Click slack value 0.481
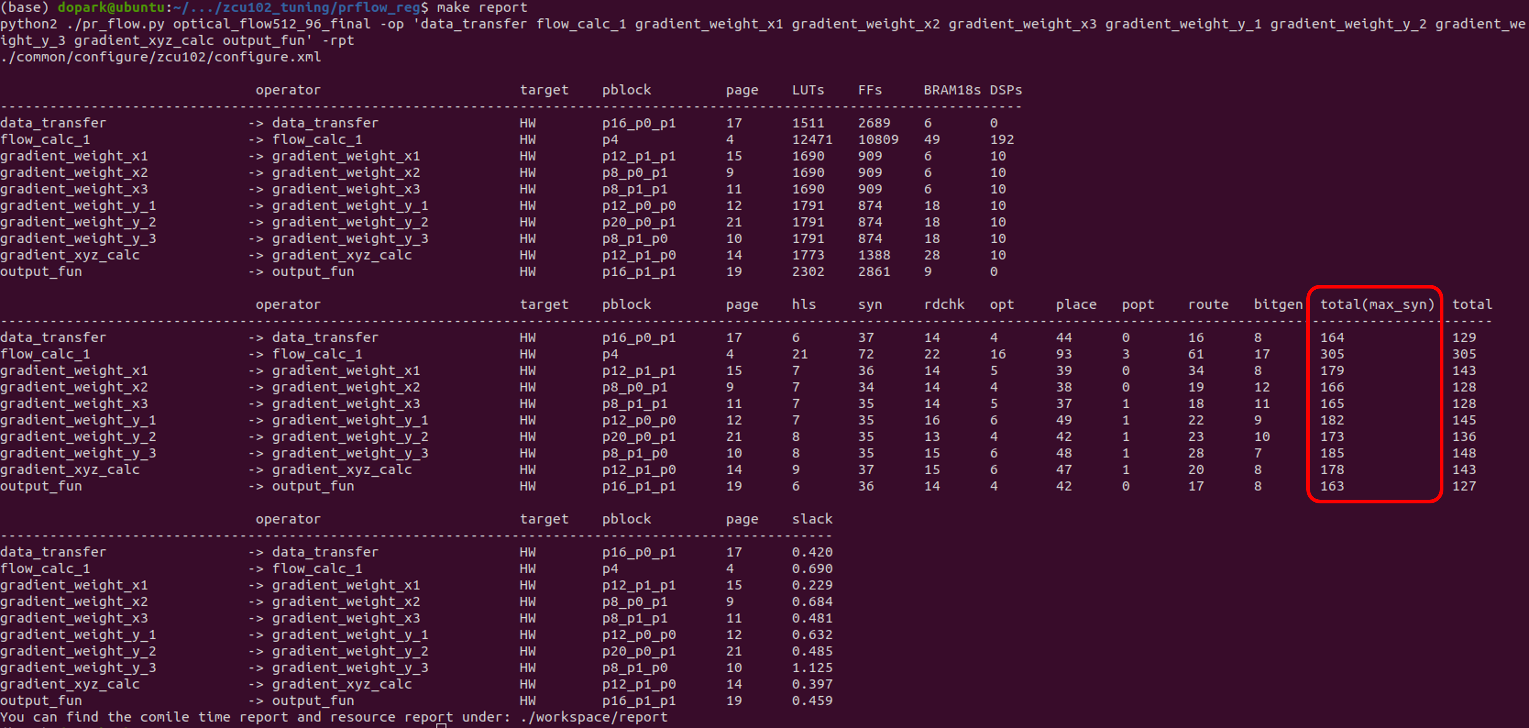The image size is (1529, 728). point(812,618)
